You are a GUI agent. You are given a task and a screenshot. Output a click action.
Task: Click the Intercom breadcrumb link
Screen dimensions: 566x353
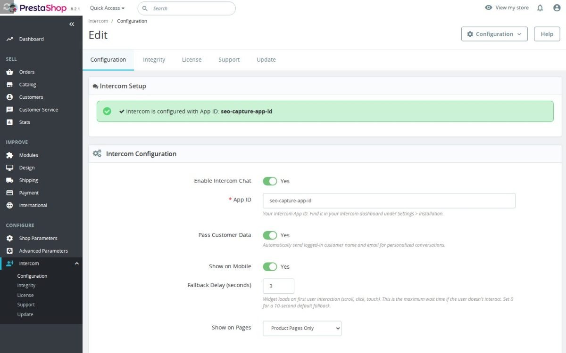click(x=98, y=21)
